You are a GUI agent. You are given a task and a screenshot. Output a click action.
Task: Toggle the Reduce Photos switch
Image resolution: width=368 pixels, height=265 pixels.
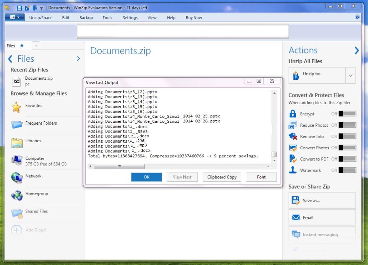coord(348,125)
